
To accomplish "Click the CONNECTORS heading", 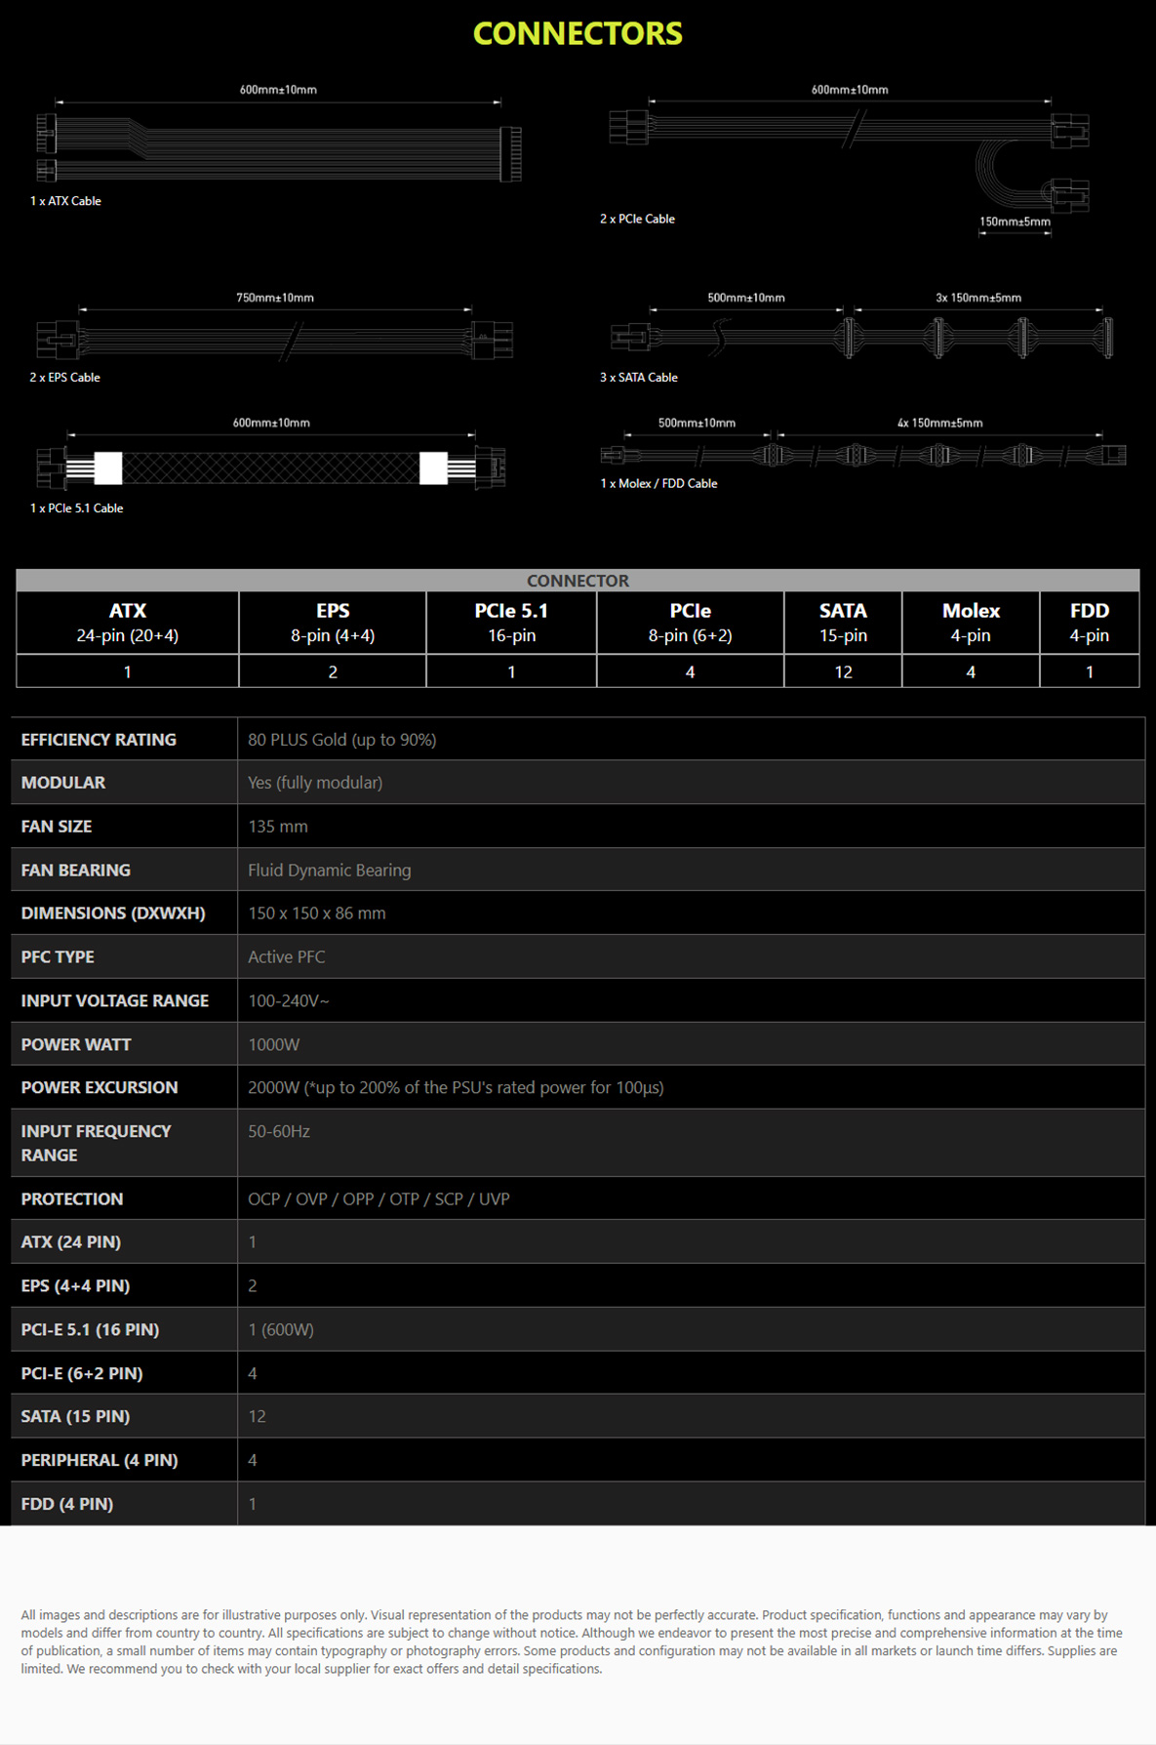I will coord(578,34).
